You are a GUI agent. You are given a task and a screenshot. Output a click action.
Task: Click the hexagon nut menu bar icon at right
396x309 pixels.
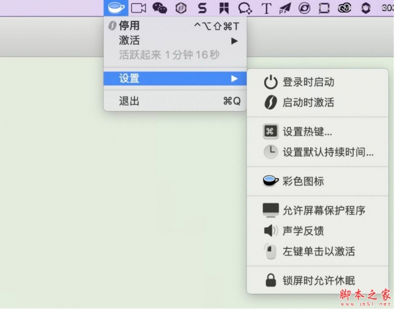tap(366, 8)
